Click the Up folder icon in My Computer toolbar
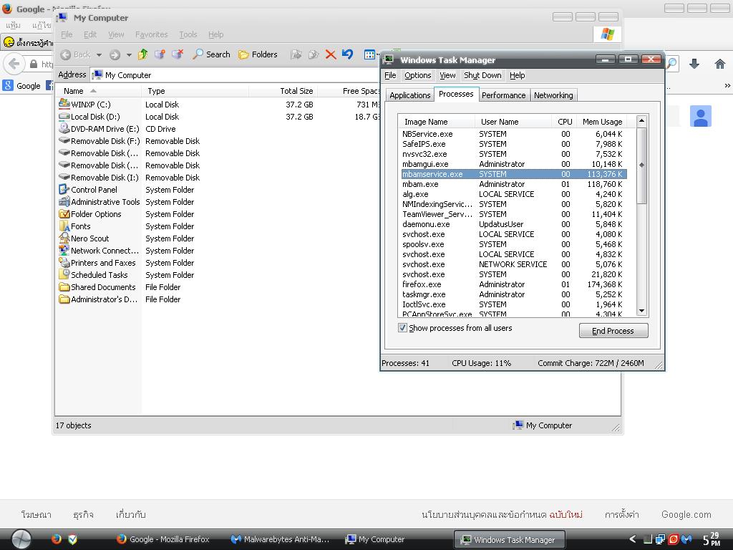The height and width of the screenshot is (550, 733). point(143,54)
